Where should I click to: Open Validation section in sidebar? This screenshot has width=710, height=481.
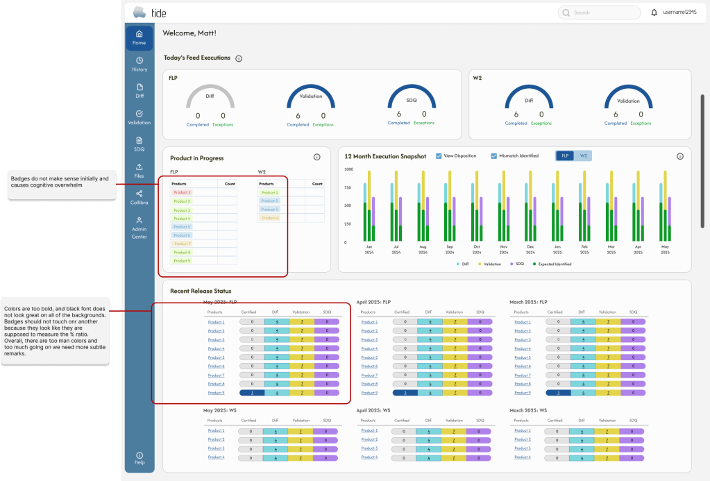[140, 117]
